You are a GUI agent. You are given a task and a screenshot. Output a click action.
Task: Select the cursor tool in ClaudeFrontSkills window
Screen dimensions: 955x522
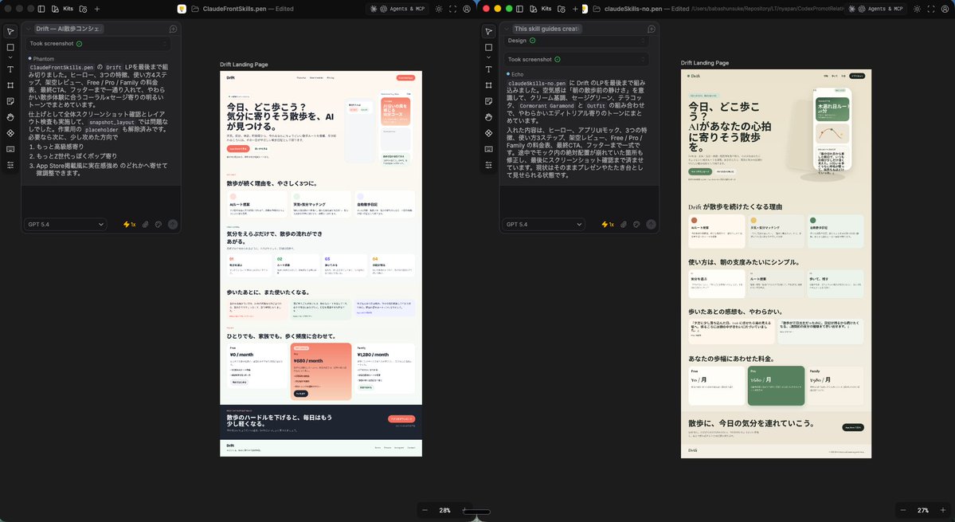pos(10,32)
